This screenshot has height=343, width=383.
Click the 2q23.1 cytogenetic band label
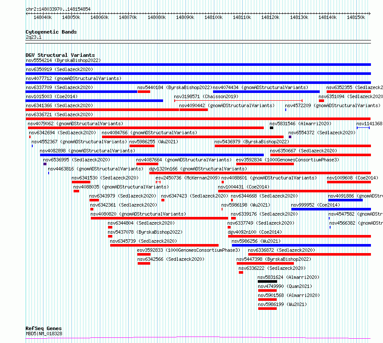click(x=34, y=37)
